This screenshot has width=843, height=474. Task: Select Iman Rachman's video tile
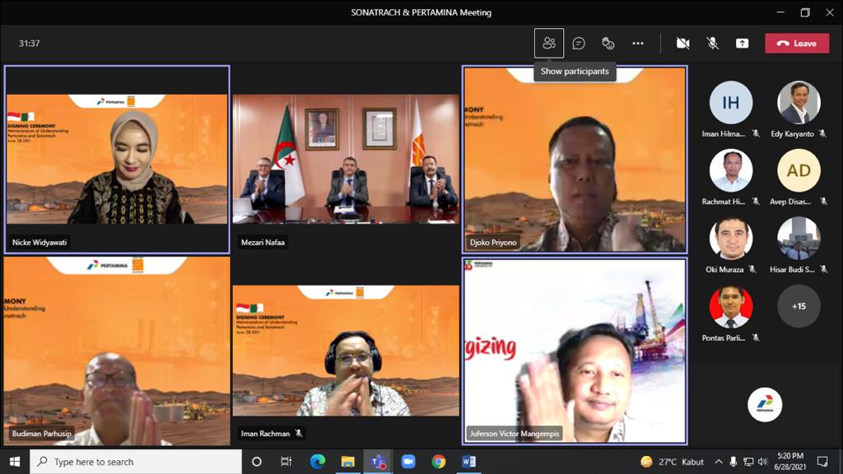(346, 351)
